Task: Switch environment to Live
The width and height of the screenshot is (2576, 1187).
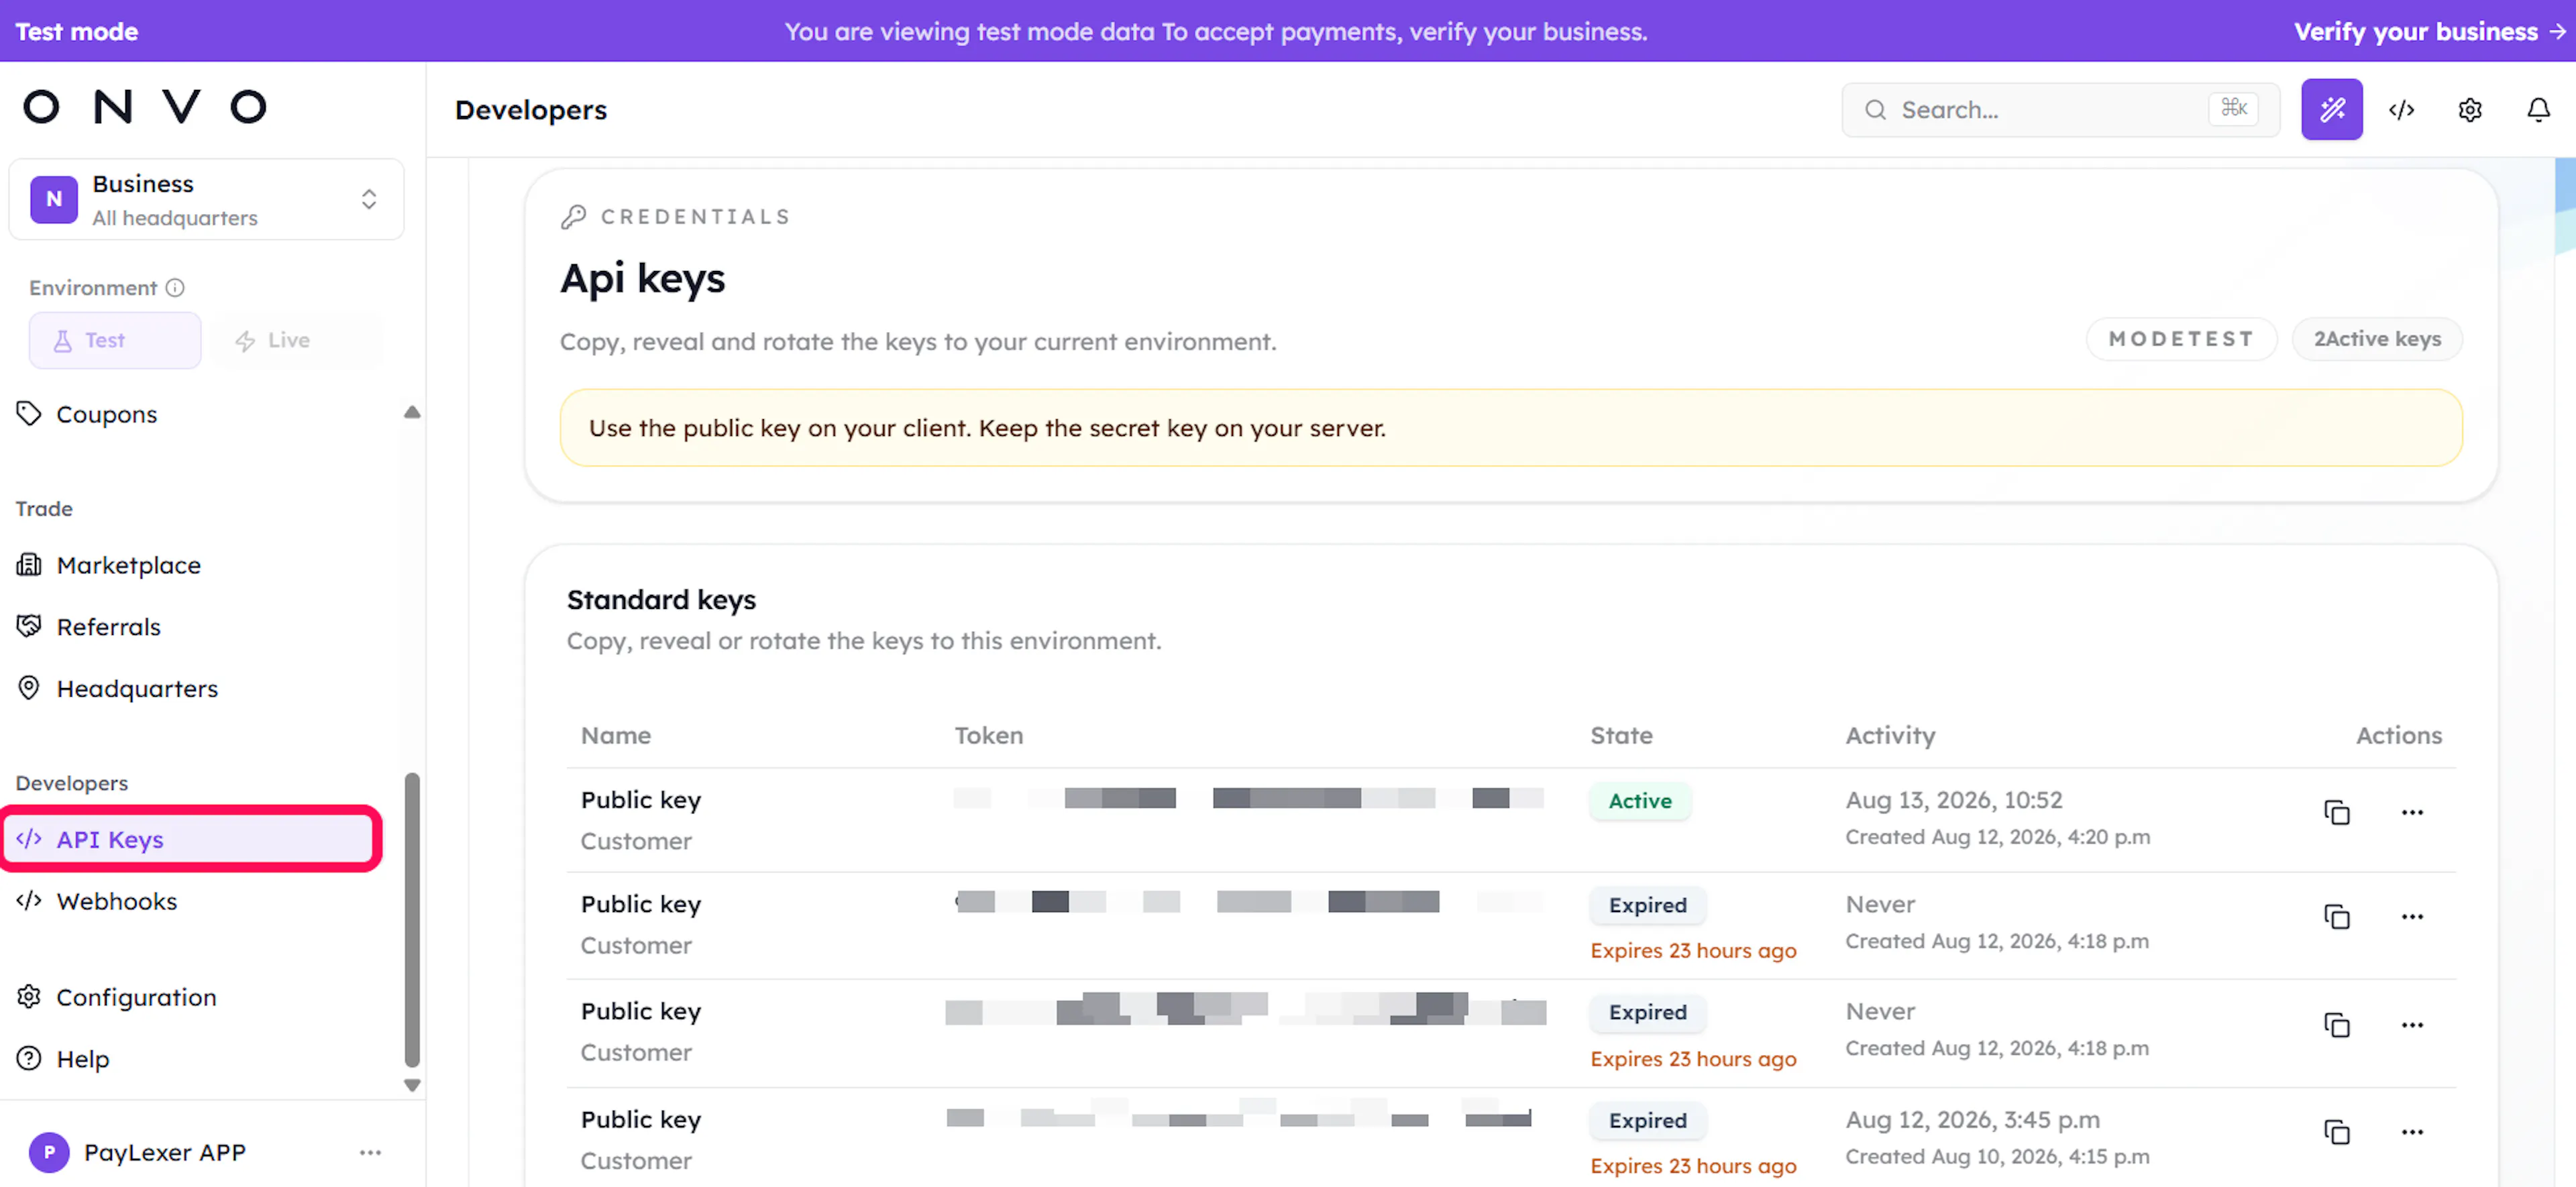Action: [x=297, y=340]
